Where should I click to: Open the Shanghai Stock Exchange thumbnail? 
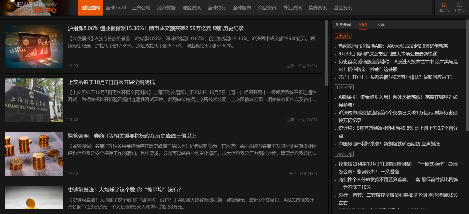[x=34, y=100]
